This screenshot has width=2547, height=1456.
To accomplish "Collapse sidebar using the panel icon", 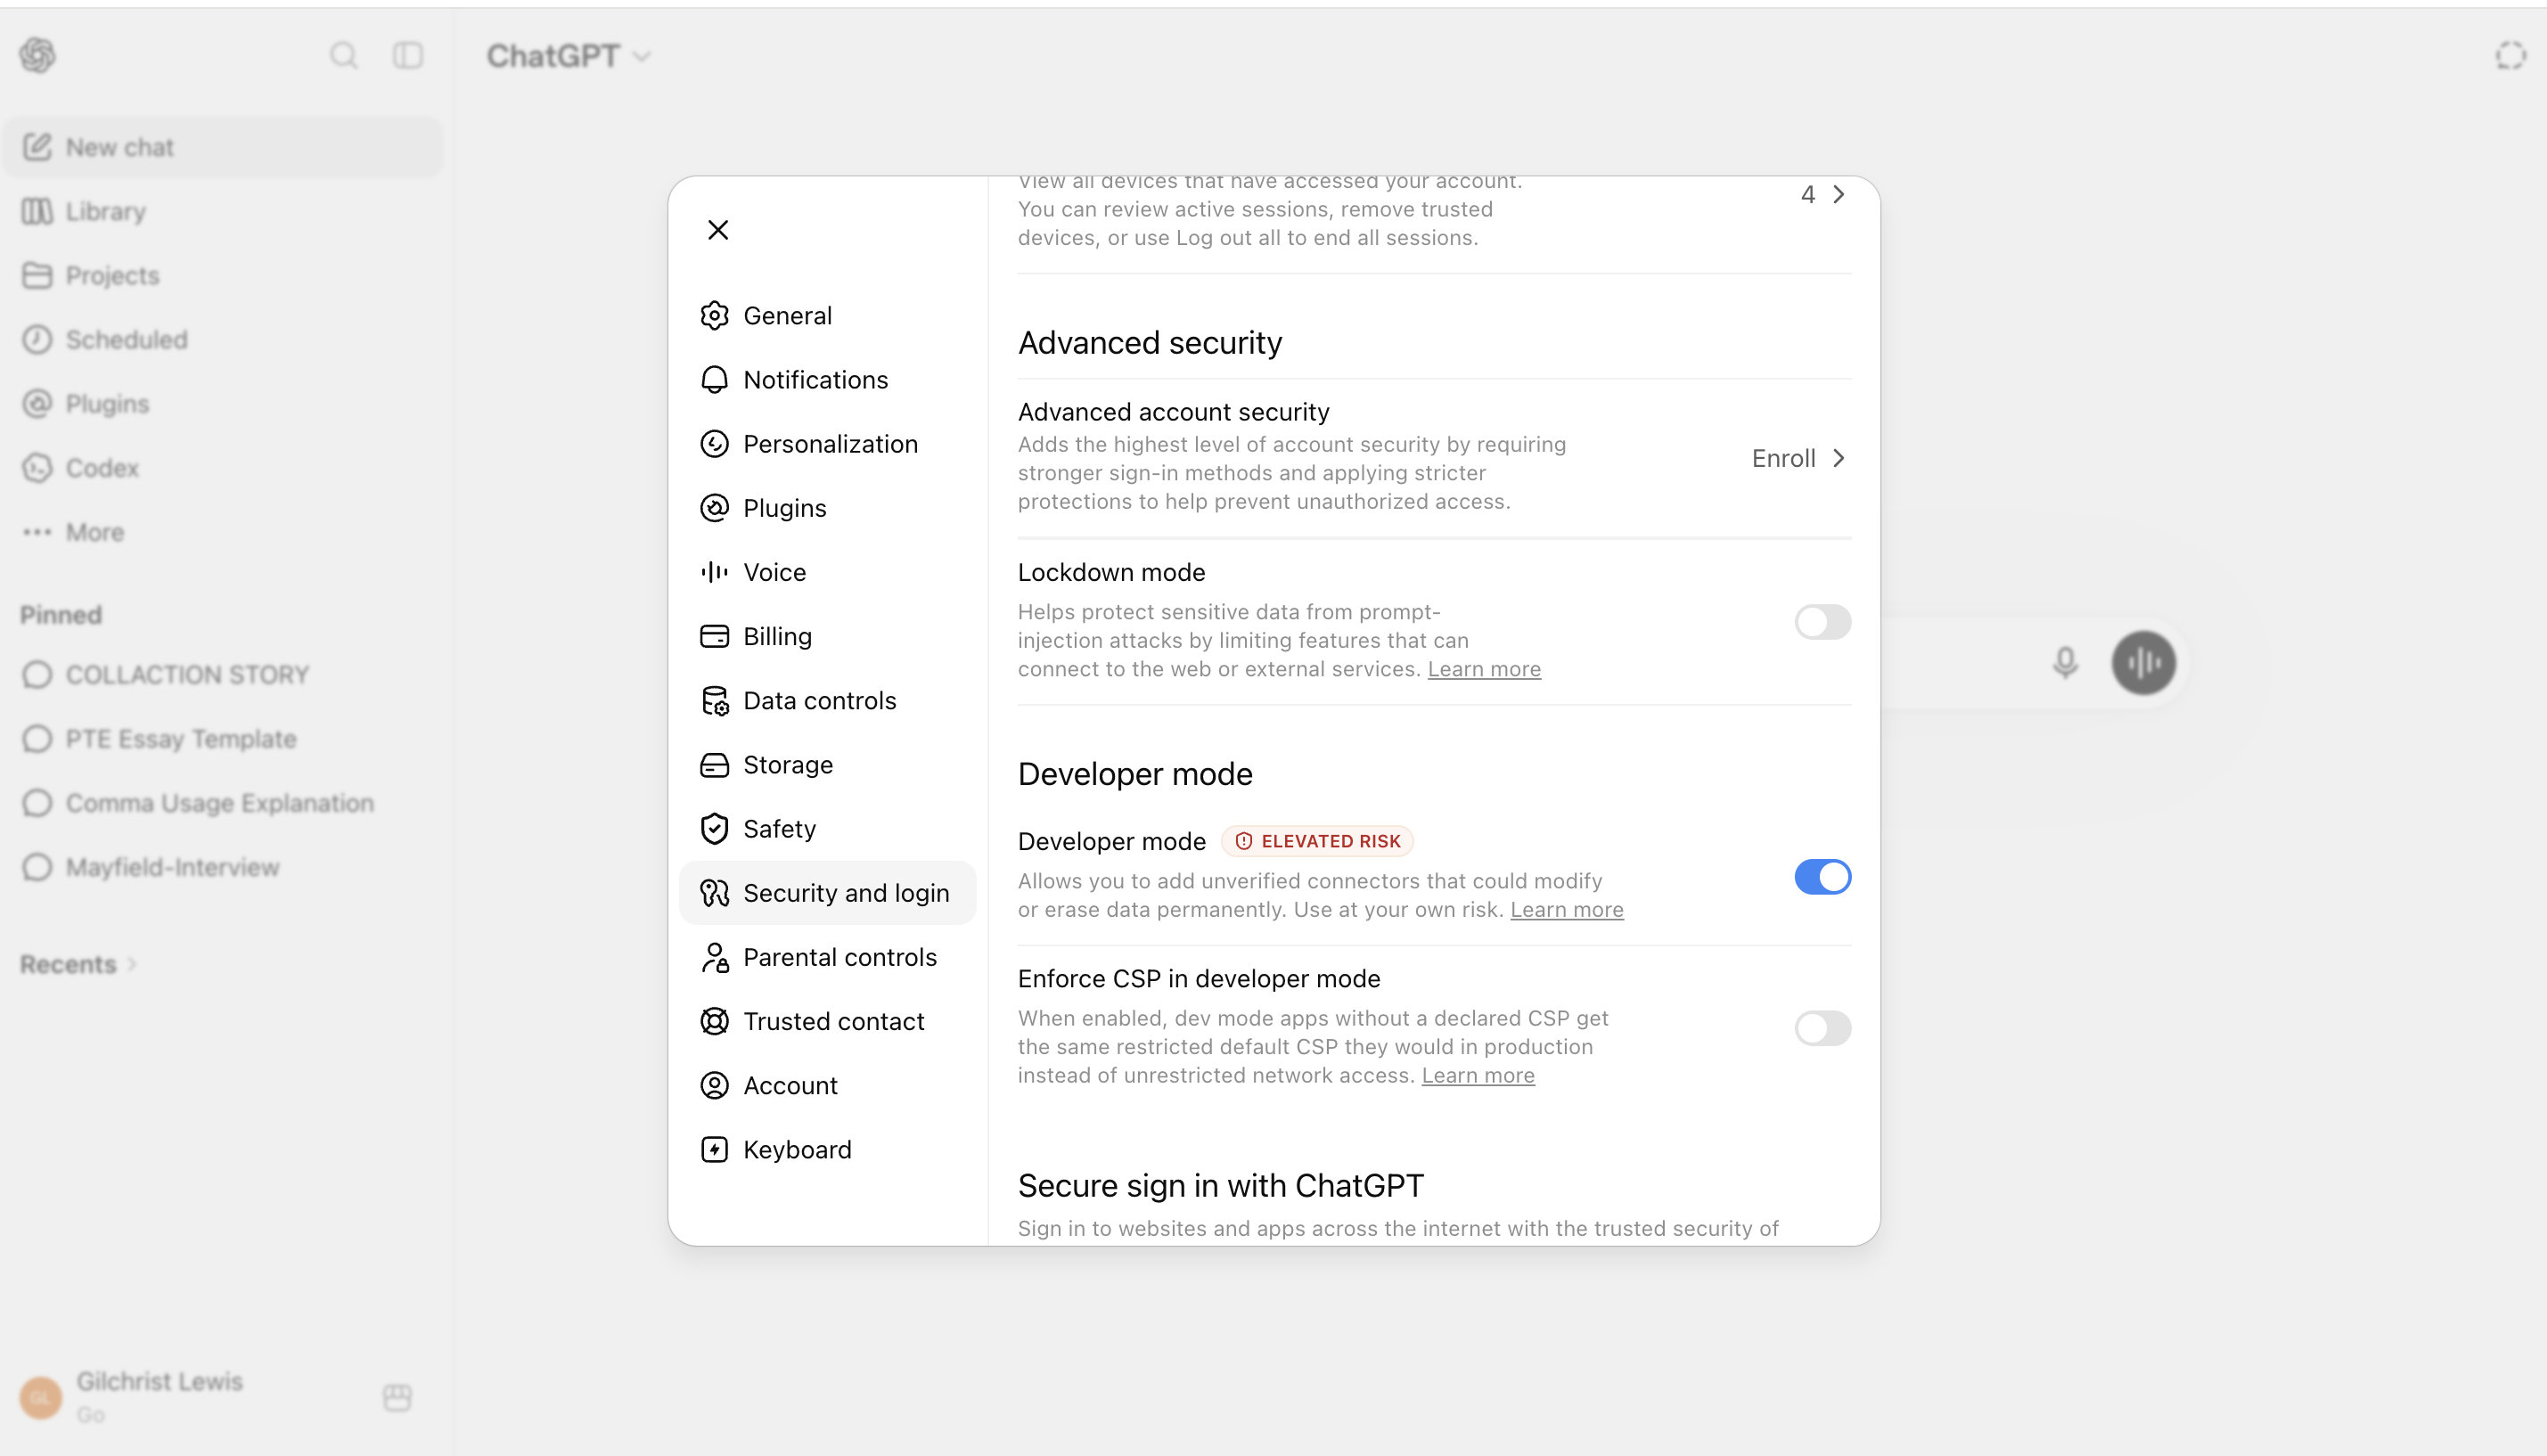I will 408,55.
